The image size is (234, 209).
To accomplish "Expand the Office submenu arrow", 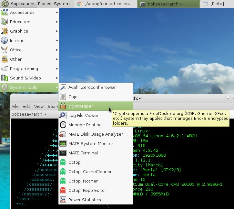I will (57, 50).
